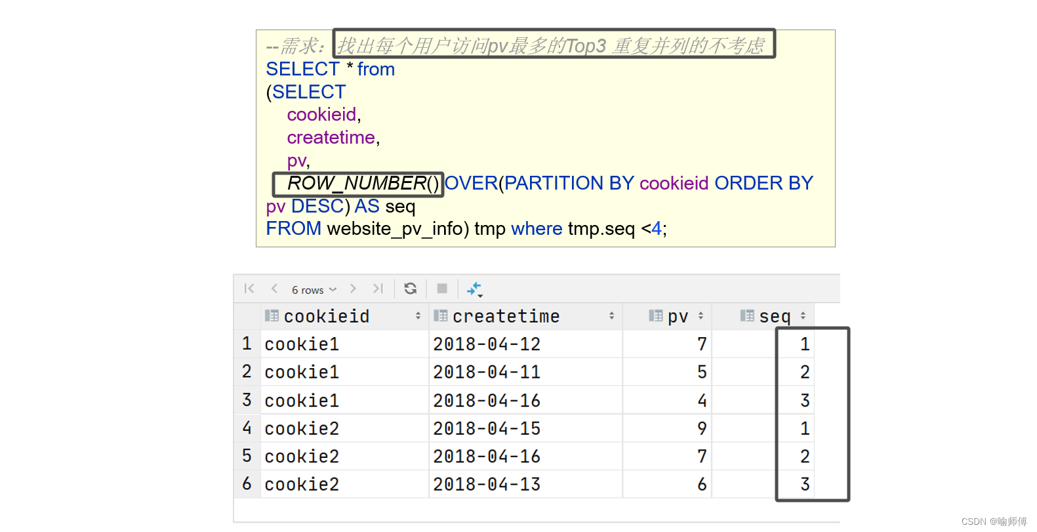Toggle sort arrows on cookieid column
The image size is (1037, 532).
pos(418,316)
